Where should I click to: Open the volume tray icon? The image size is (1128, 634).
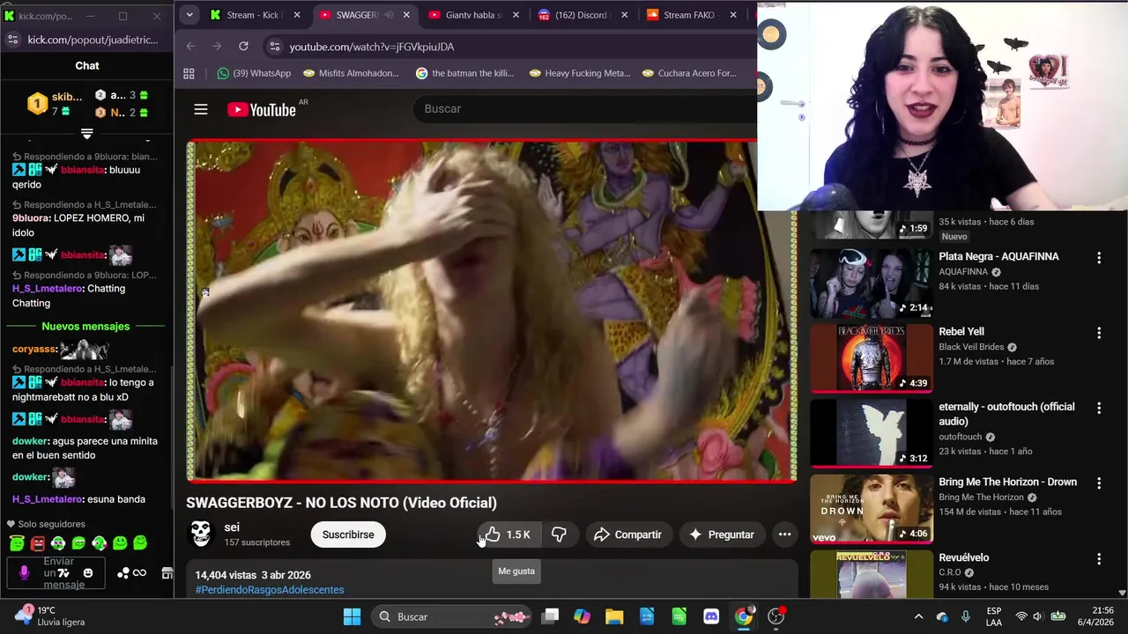coord(1037,616)
